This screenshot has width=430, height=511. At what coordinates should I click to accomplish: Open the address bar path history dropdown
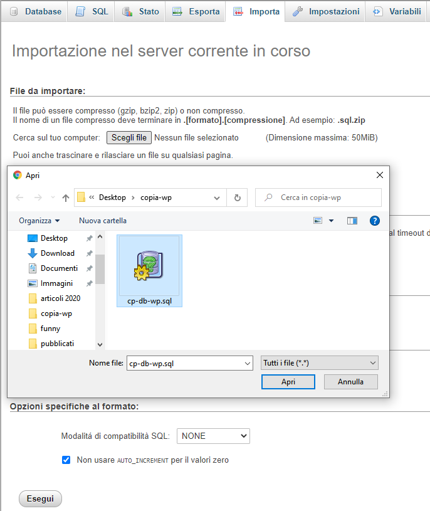217,198
